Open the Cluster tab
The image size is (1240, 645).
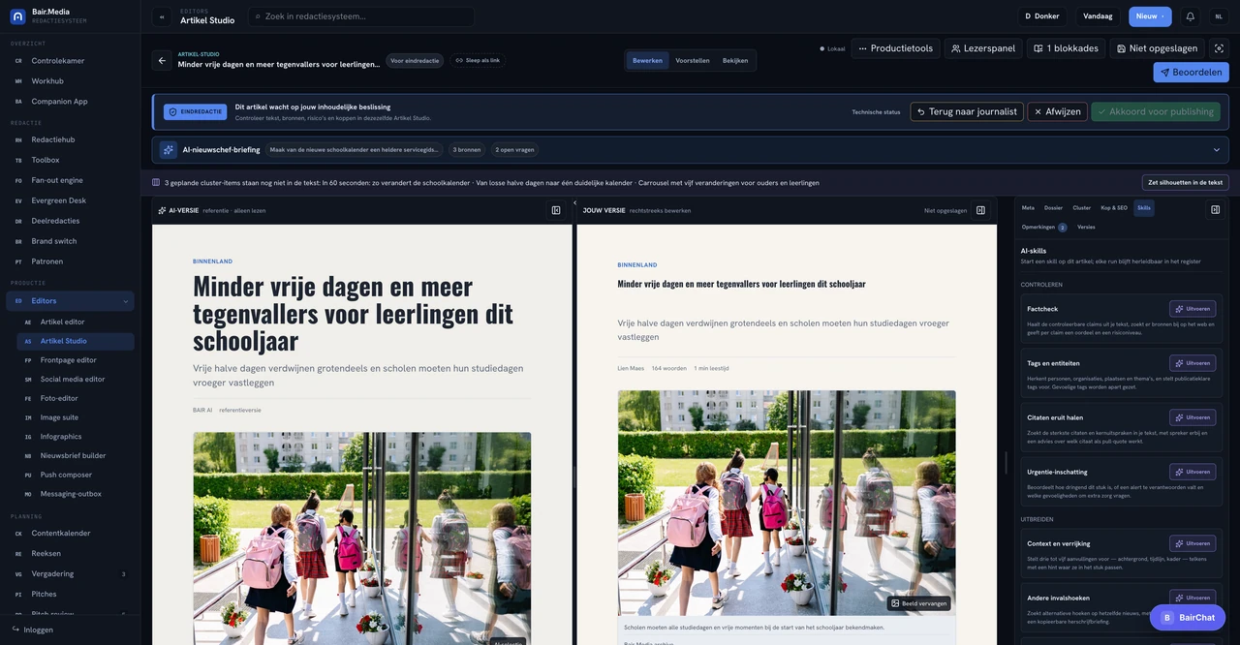(x=1081, y=208)
